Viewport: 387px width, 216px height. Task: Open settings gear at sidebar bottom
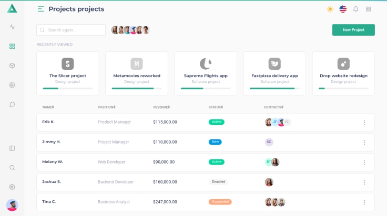coord(12,187)
